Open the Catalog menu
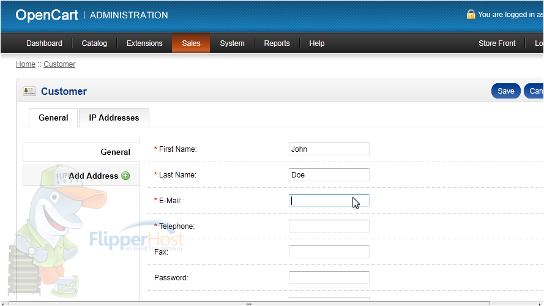This screenshot has width=544, height=306. (94, 43)
